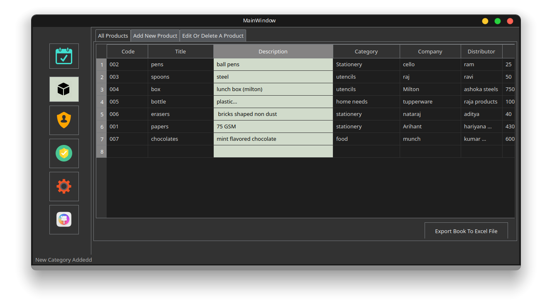552x306 pixels.
Task: Click the distributor cell 'raja products'
Action: coord(482,102)
